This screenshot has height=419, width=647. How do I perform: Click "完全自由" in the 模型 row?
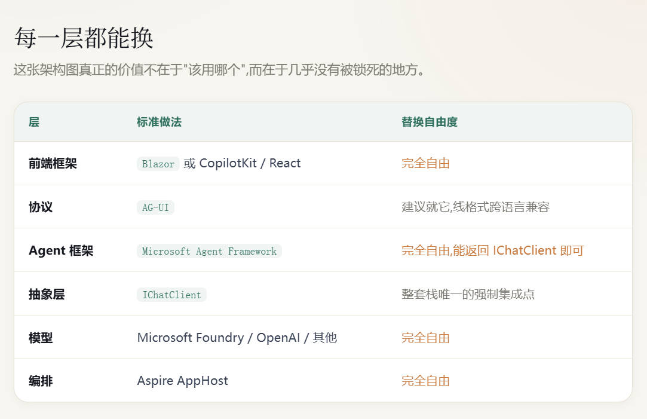tap(426, 338)
